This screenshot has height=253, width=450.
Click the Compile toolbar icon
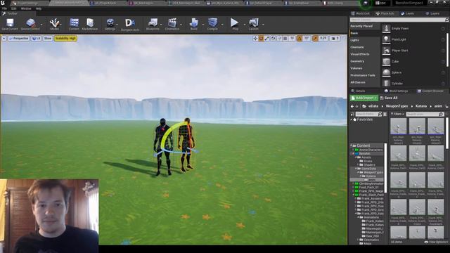pyautogui.click(x=212, y=22)
